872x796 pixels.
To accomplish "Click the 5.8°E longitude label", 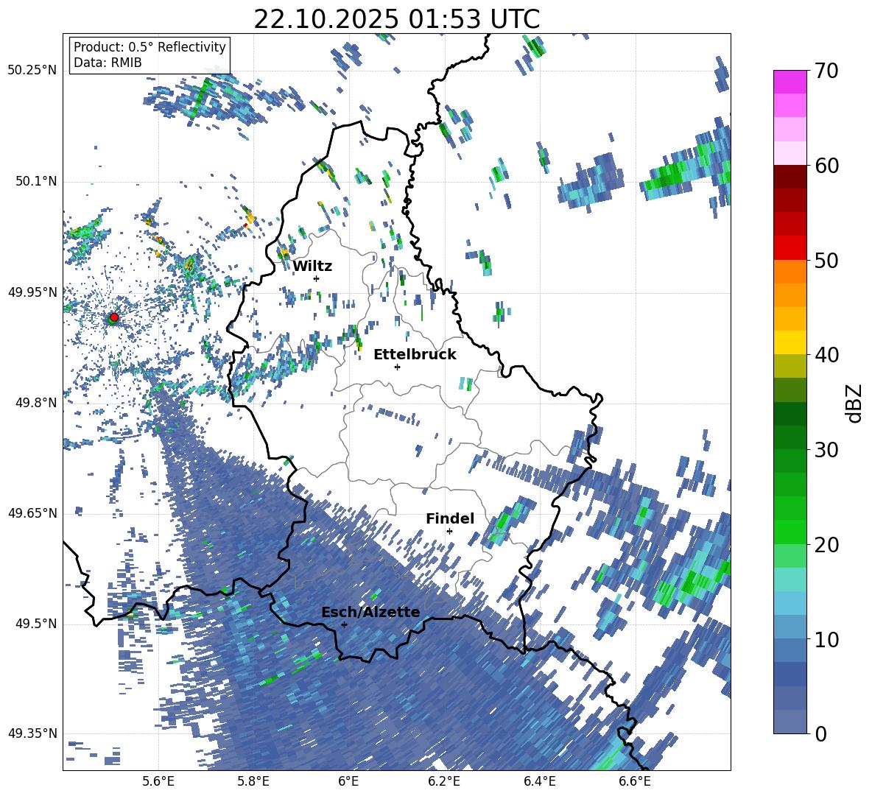I will point(253,781).
